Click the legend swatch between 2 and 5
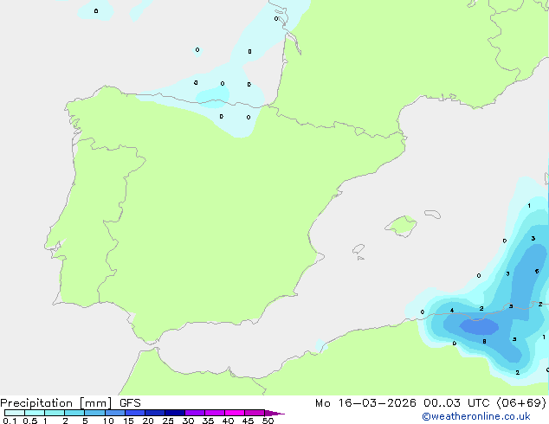The image size is (549, 424). (74, 413)
